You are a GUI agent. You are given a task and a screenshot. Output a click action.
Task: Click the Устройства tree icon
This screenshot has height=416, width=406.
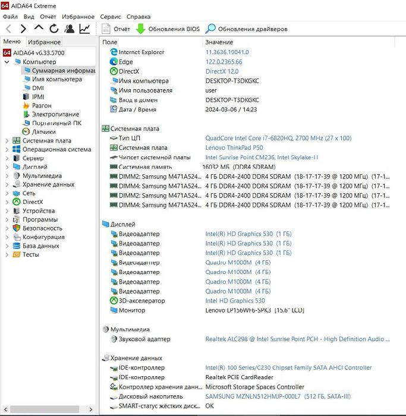pyautogui.click(x=17, y=210)
